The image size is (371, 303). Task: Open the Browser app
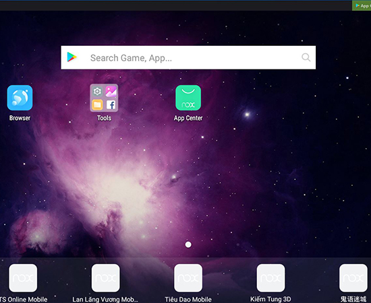tap(20, 98)
